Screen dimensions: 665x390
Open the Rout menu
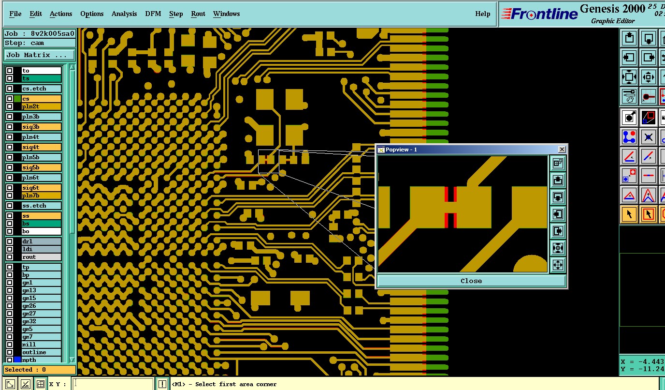click(x=198, y=14)
